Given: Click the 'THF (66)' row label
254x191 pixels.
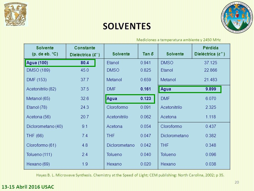Looking at the screenshot, I should (x=35, y=136).
